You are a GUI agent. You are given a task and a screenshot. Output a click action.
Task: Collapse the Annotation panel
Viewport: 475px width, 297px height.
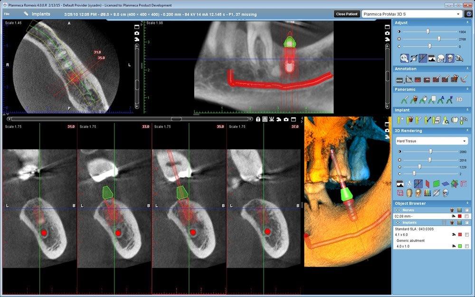pyautogui.click(x=467, y=69)
